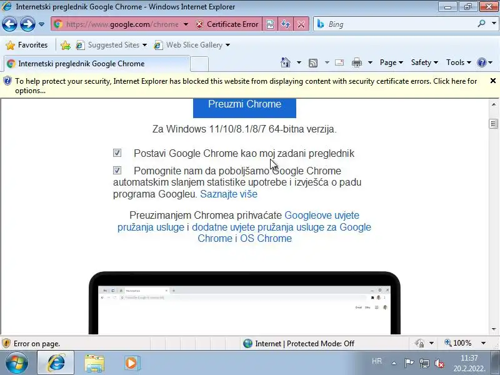Click Internet Explorer taskbar icon
Screen dimensions: 500x375
pos(56,363)
